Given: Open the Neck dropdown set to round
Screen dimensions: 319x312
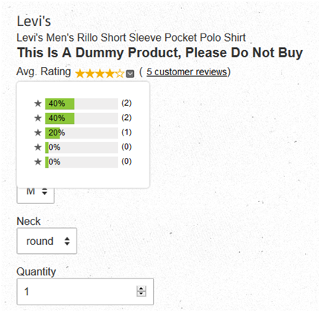Looking at the screenshot, I should (47, 241).
